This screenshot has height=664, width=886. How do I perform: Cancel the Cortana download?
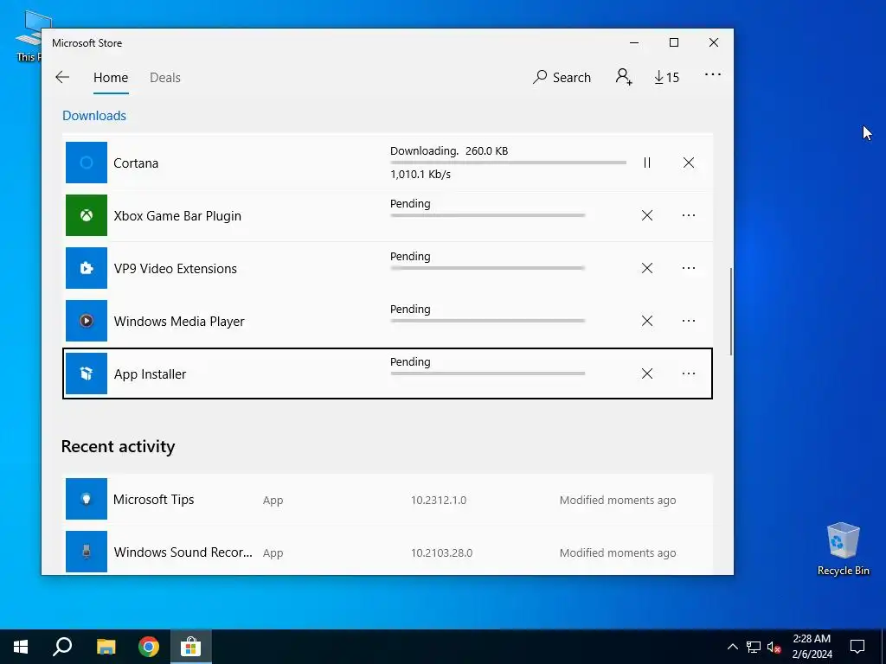coord(688,163)
